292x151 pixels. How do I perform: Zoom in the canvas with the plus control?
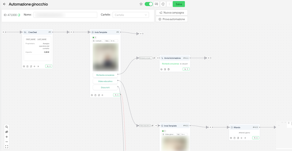(7, 137)
